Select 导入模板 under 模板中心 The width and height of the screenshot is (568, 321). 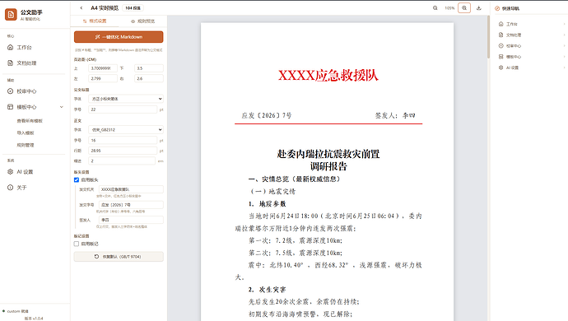pos(26,133)
